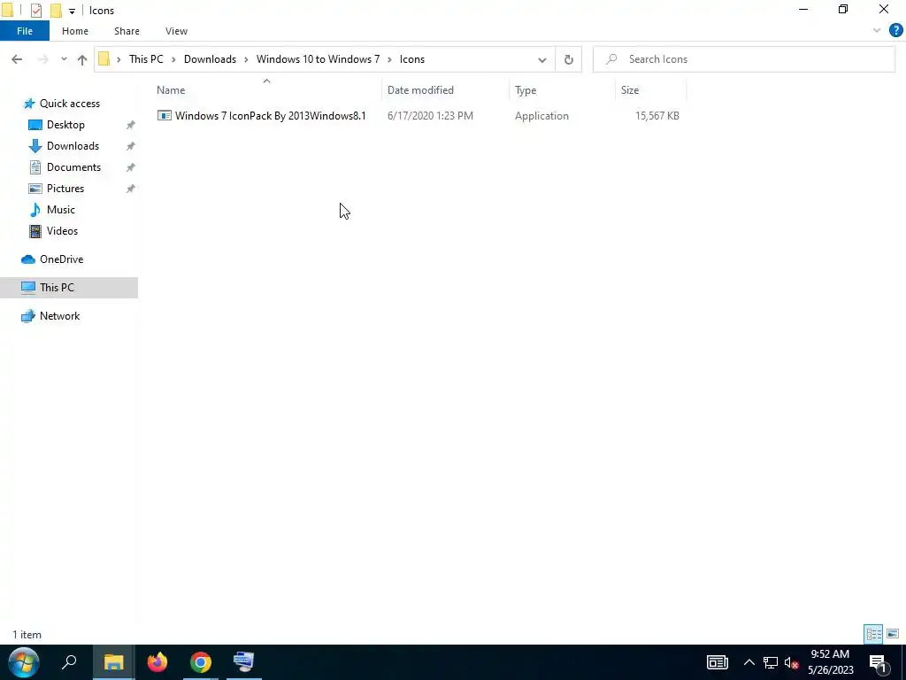Image resolution: width=906 pixels, height=680 pixels.
Task: Open Network in the navigation pane
Action: point(59,316)
